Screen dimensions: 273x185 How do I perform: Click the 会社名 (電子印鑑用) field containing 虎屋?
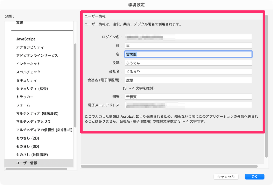[x=188, y=80]
